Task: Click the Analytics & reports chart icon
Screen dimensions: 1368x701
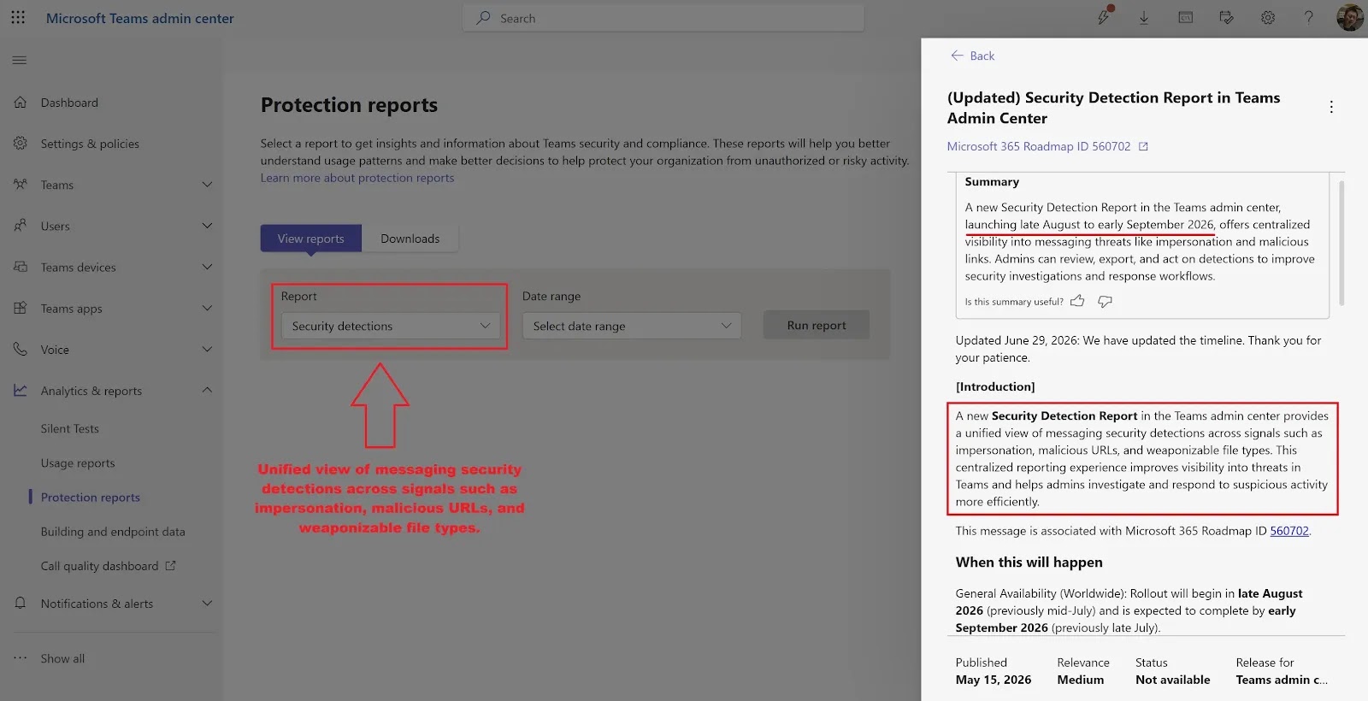Action: (21, 390)
